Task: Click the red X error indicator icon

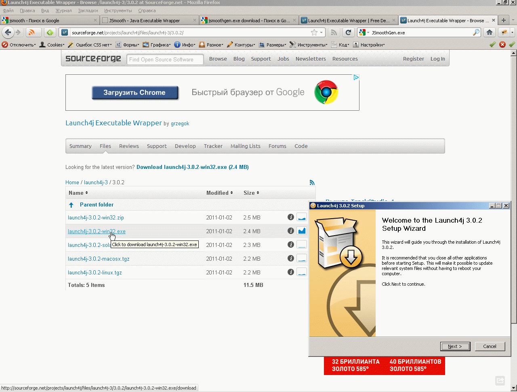Action: (x=502, y=45)
